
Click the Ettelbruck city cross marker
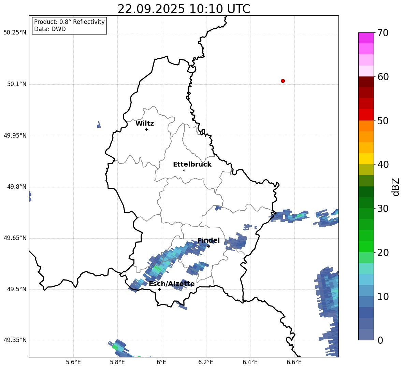(x=184, y=170)
